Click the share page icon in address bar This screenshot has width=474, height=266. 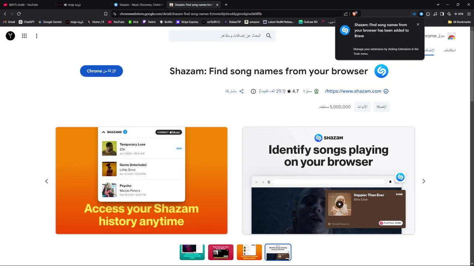pos(346,14)
